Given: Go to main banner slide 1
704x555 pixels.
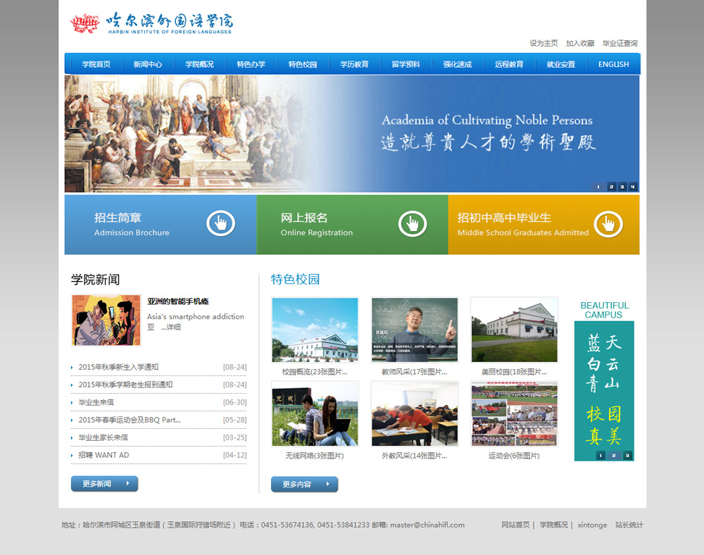Looking at the screenshot, I should pos(598,187).
